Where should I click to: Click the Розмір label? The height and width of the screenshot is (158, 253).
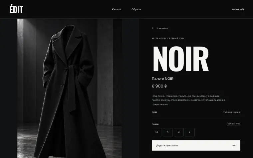tap(155, 124)
